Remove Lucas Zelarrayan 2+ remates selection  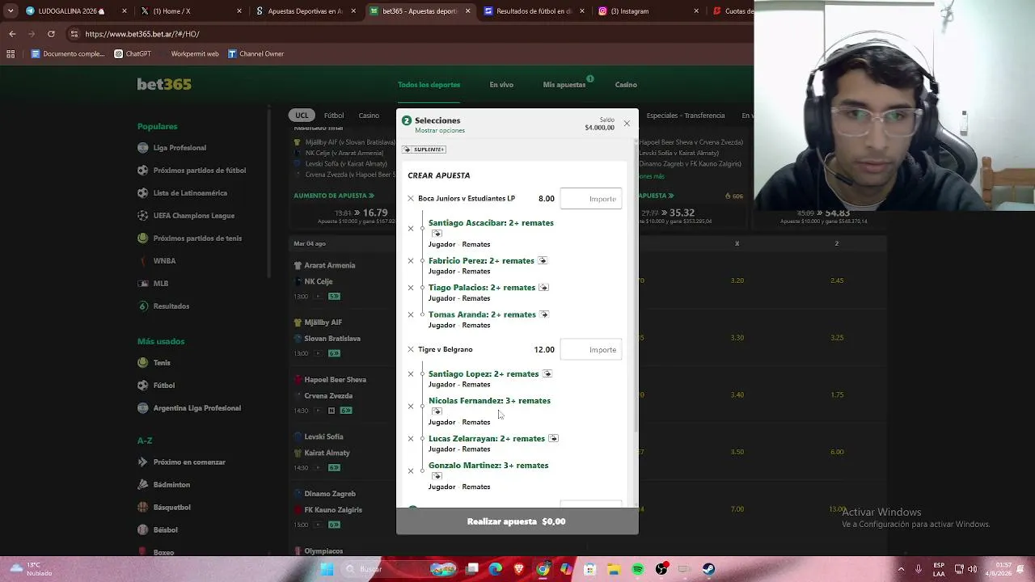pos(411,439)
